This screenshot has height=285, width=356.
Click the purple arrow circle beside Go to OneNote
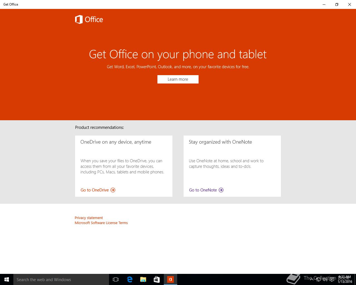221,190
